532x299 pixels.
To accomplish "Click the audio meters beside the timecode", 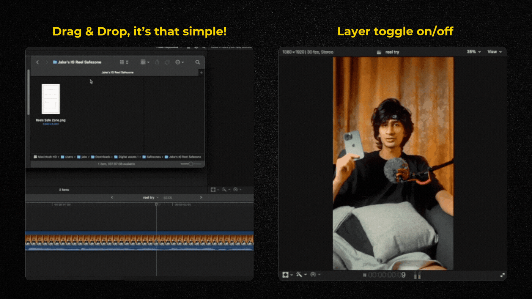I will [418, 276].
